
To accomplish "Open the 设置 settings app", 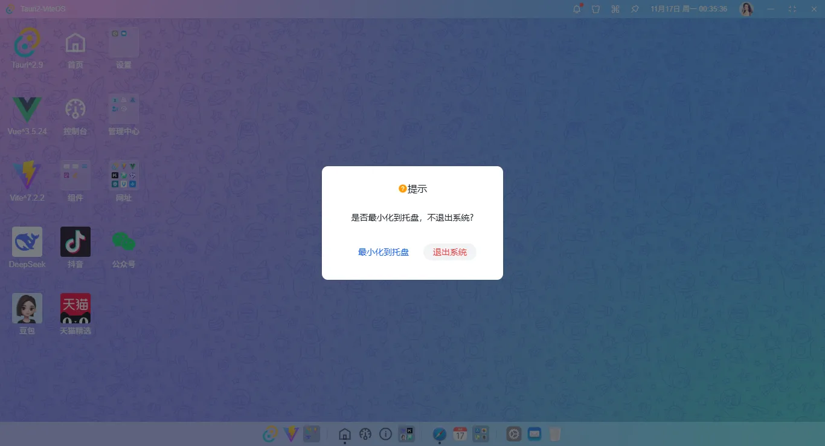I will click(x=123, y=42).
